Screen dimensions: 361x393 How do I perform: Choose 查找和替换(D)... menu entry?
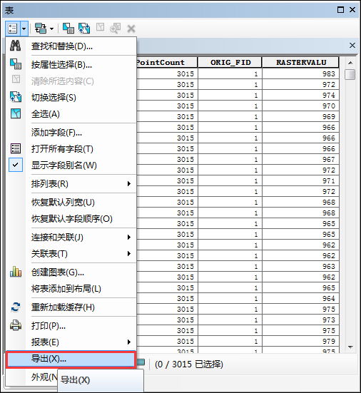click(x=71, y=46)
